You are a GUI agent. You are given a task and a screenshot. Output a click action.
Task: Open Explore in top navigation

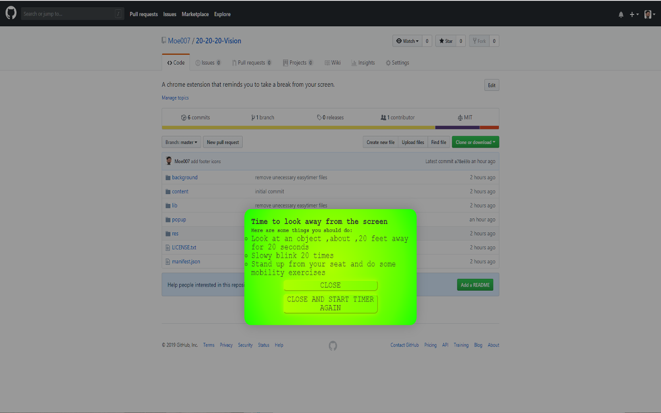223,14
